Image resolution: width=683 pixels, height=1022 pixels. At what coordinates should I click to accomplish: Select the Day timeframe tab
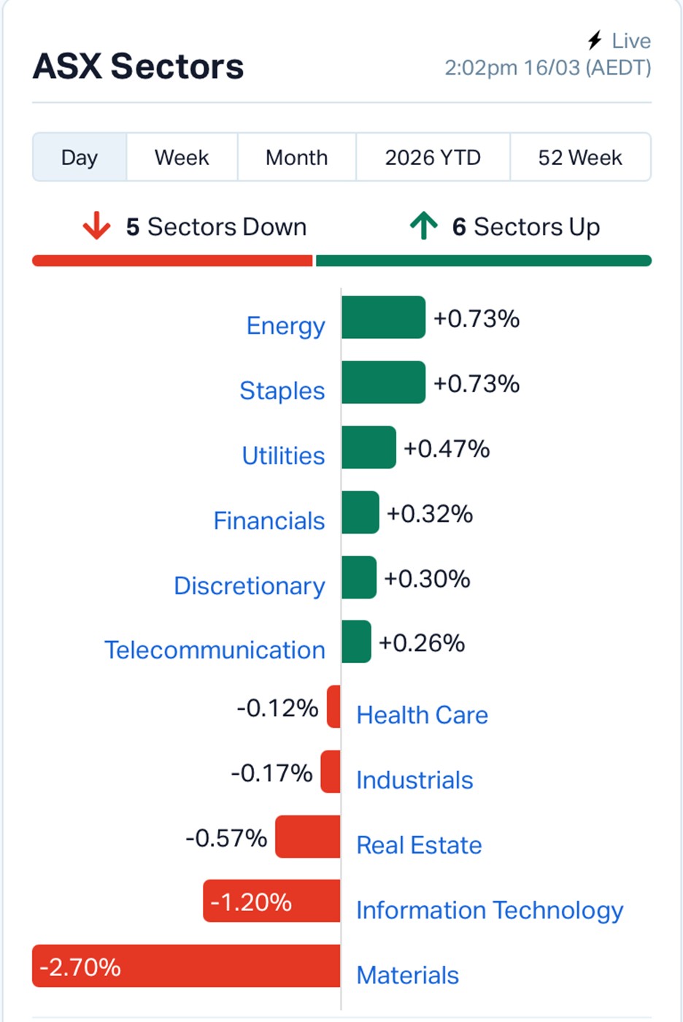[80, 157]
